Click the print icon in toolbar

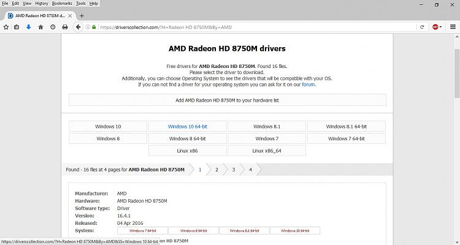(x=65, y=27)
